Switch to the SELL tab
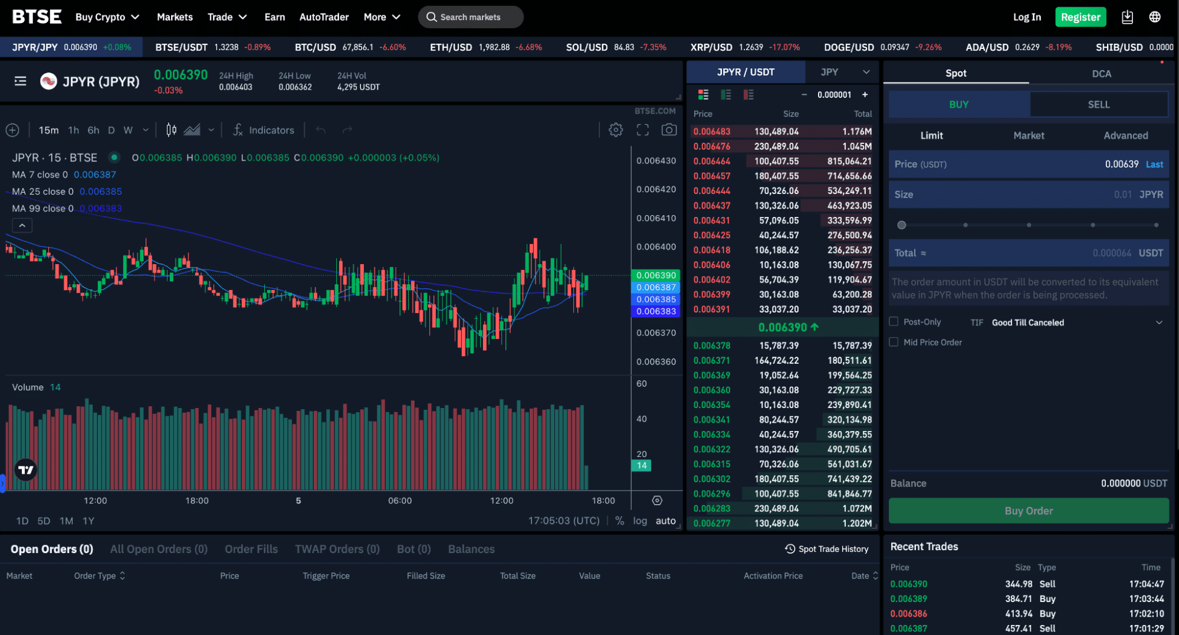 1099,104
